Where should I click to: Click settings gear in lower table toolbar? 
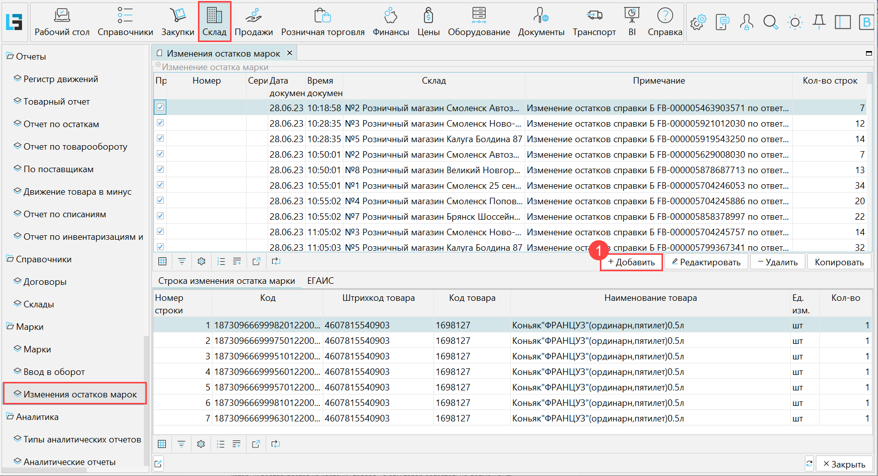pos(201,444)
